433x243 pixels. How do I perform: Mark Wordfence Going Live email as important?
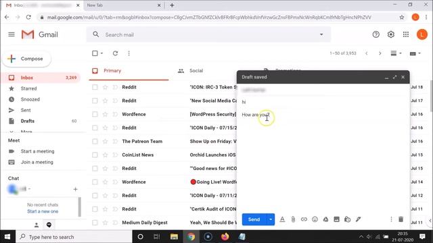click(115, 182)
